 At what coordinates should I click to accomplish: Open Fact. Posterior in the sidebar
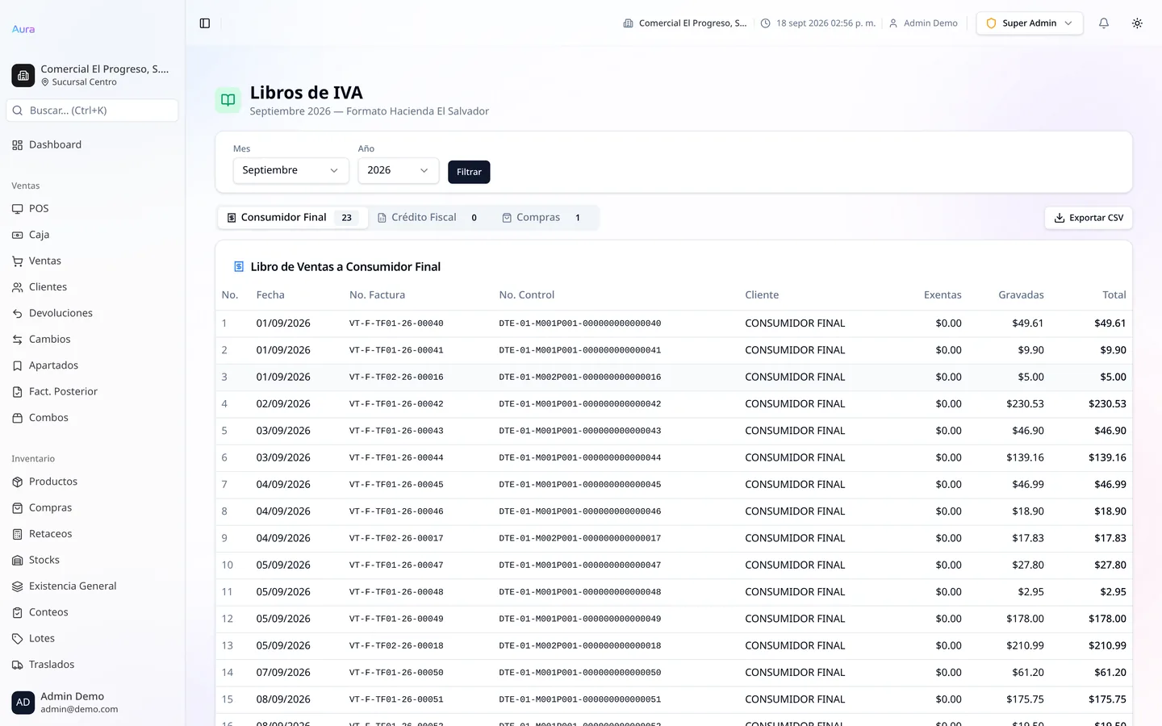(92, 392)
